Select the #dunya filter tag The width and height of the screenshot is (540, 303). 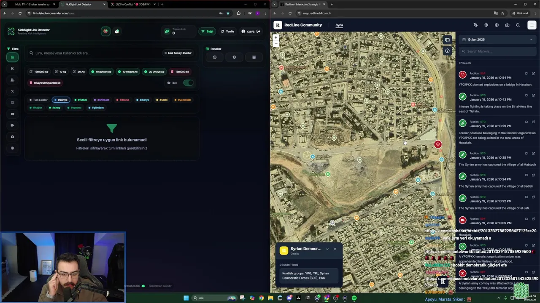[x=143, y=100]
